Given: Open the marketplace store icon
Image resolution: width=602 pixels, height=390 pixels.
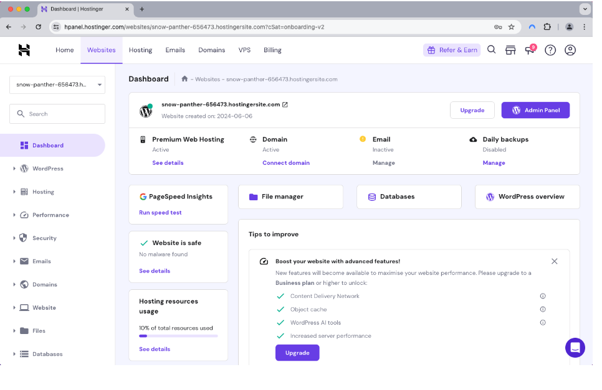Looking at the screenshot, I should pyautogui.click(x=510, y=50).
